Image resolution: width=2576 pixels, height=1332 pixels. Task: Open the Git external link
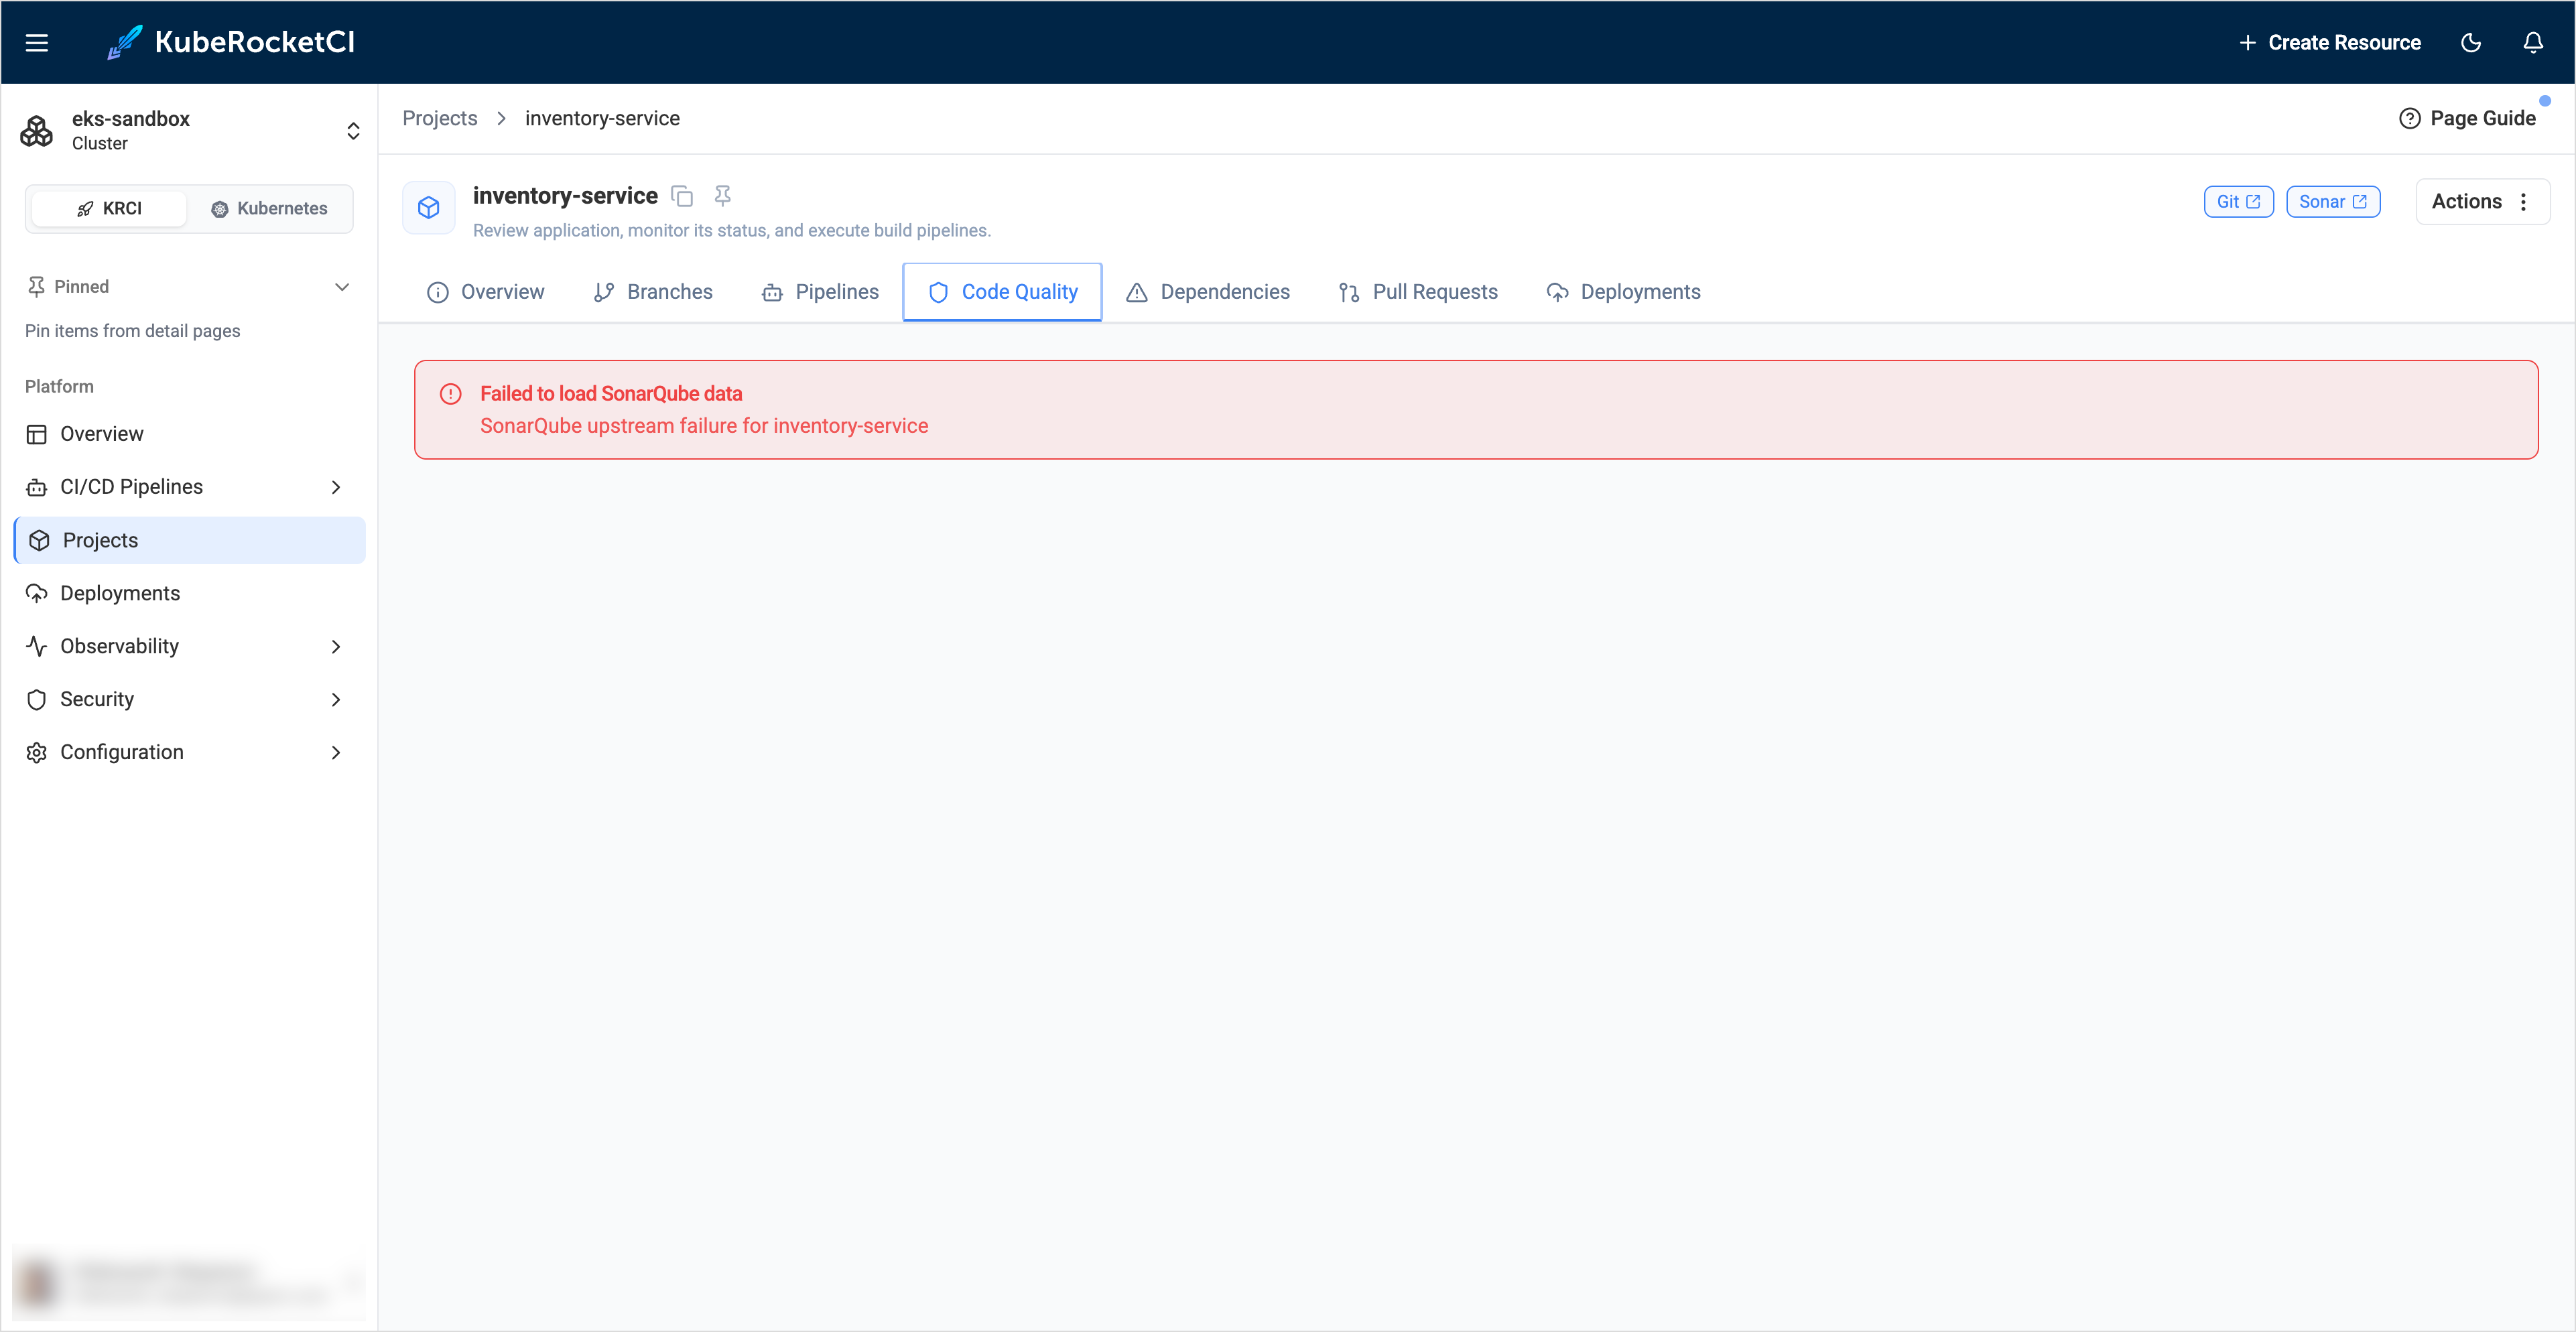tap(2238, 201)
